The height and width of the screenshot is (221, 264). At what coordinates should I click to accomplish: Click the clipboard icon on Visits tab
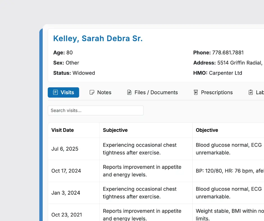pos(55,93)
